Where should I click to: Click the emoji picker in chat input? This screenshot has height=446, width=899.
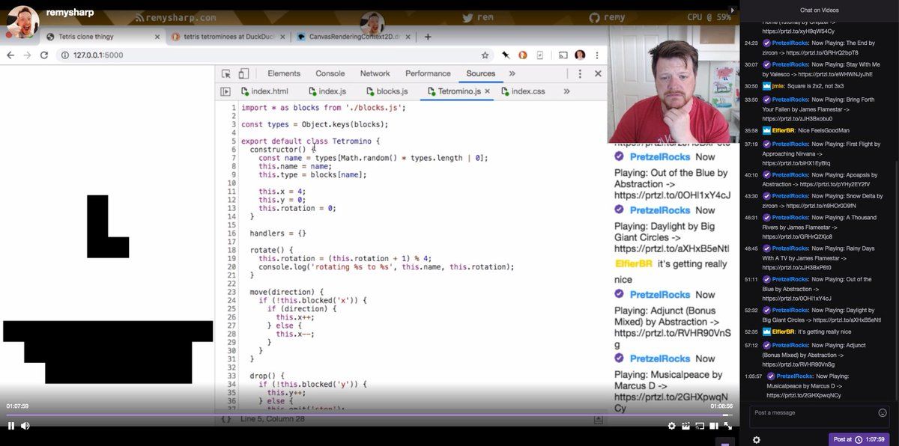(882, 413)
